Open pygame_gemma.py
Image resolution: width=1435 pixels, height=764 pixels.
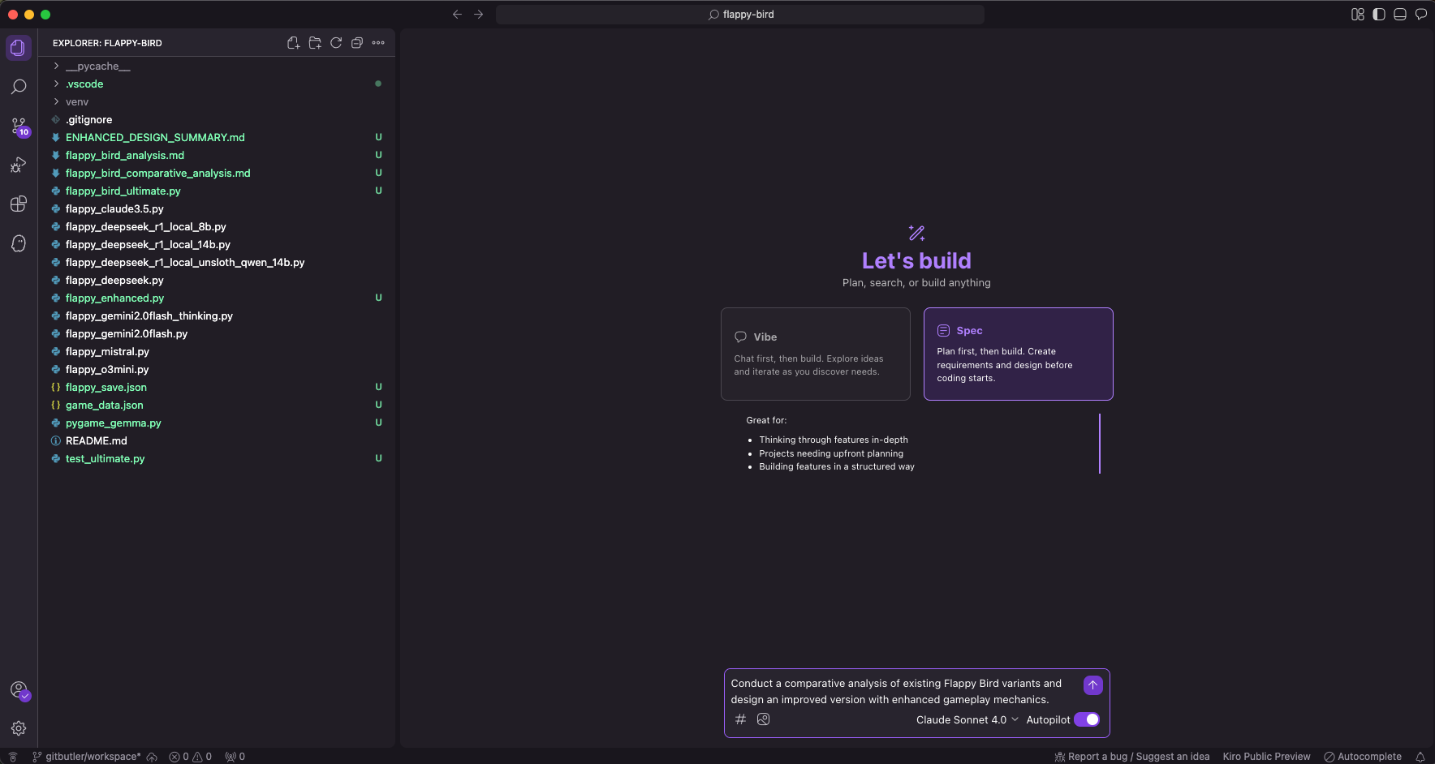click(217, 423)
